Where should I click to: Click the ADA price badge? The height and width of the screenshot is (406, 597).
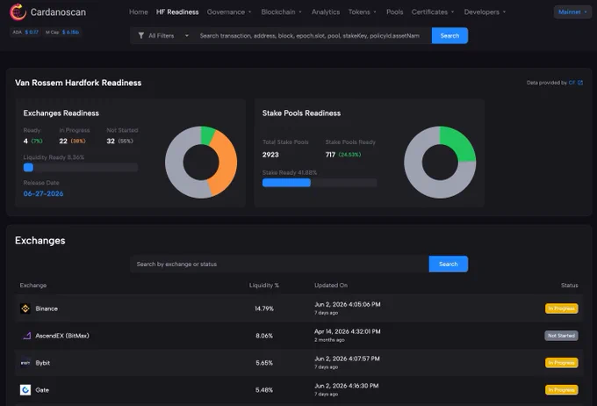click(x=25, y=33)
